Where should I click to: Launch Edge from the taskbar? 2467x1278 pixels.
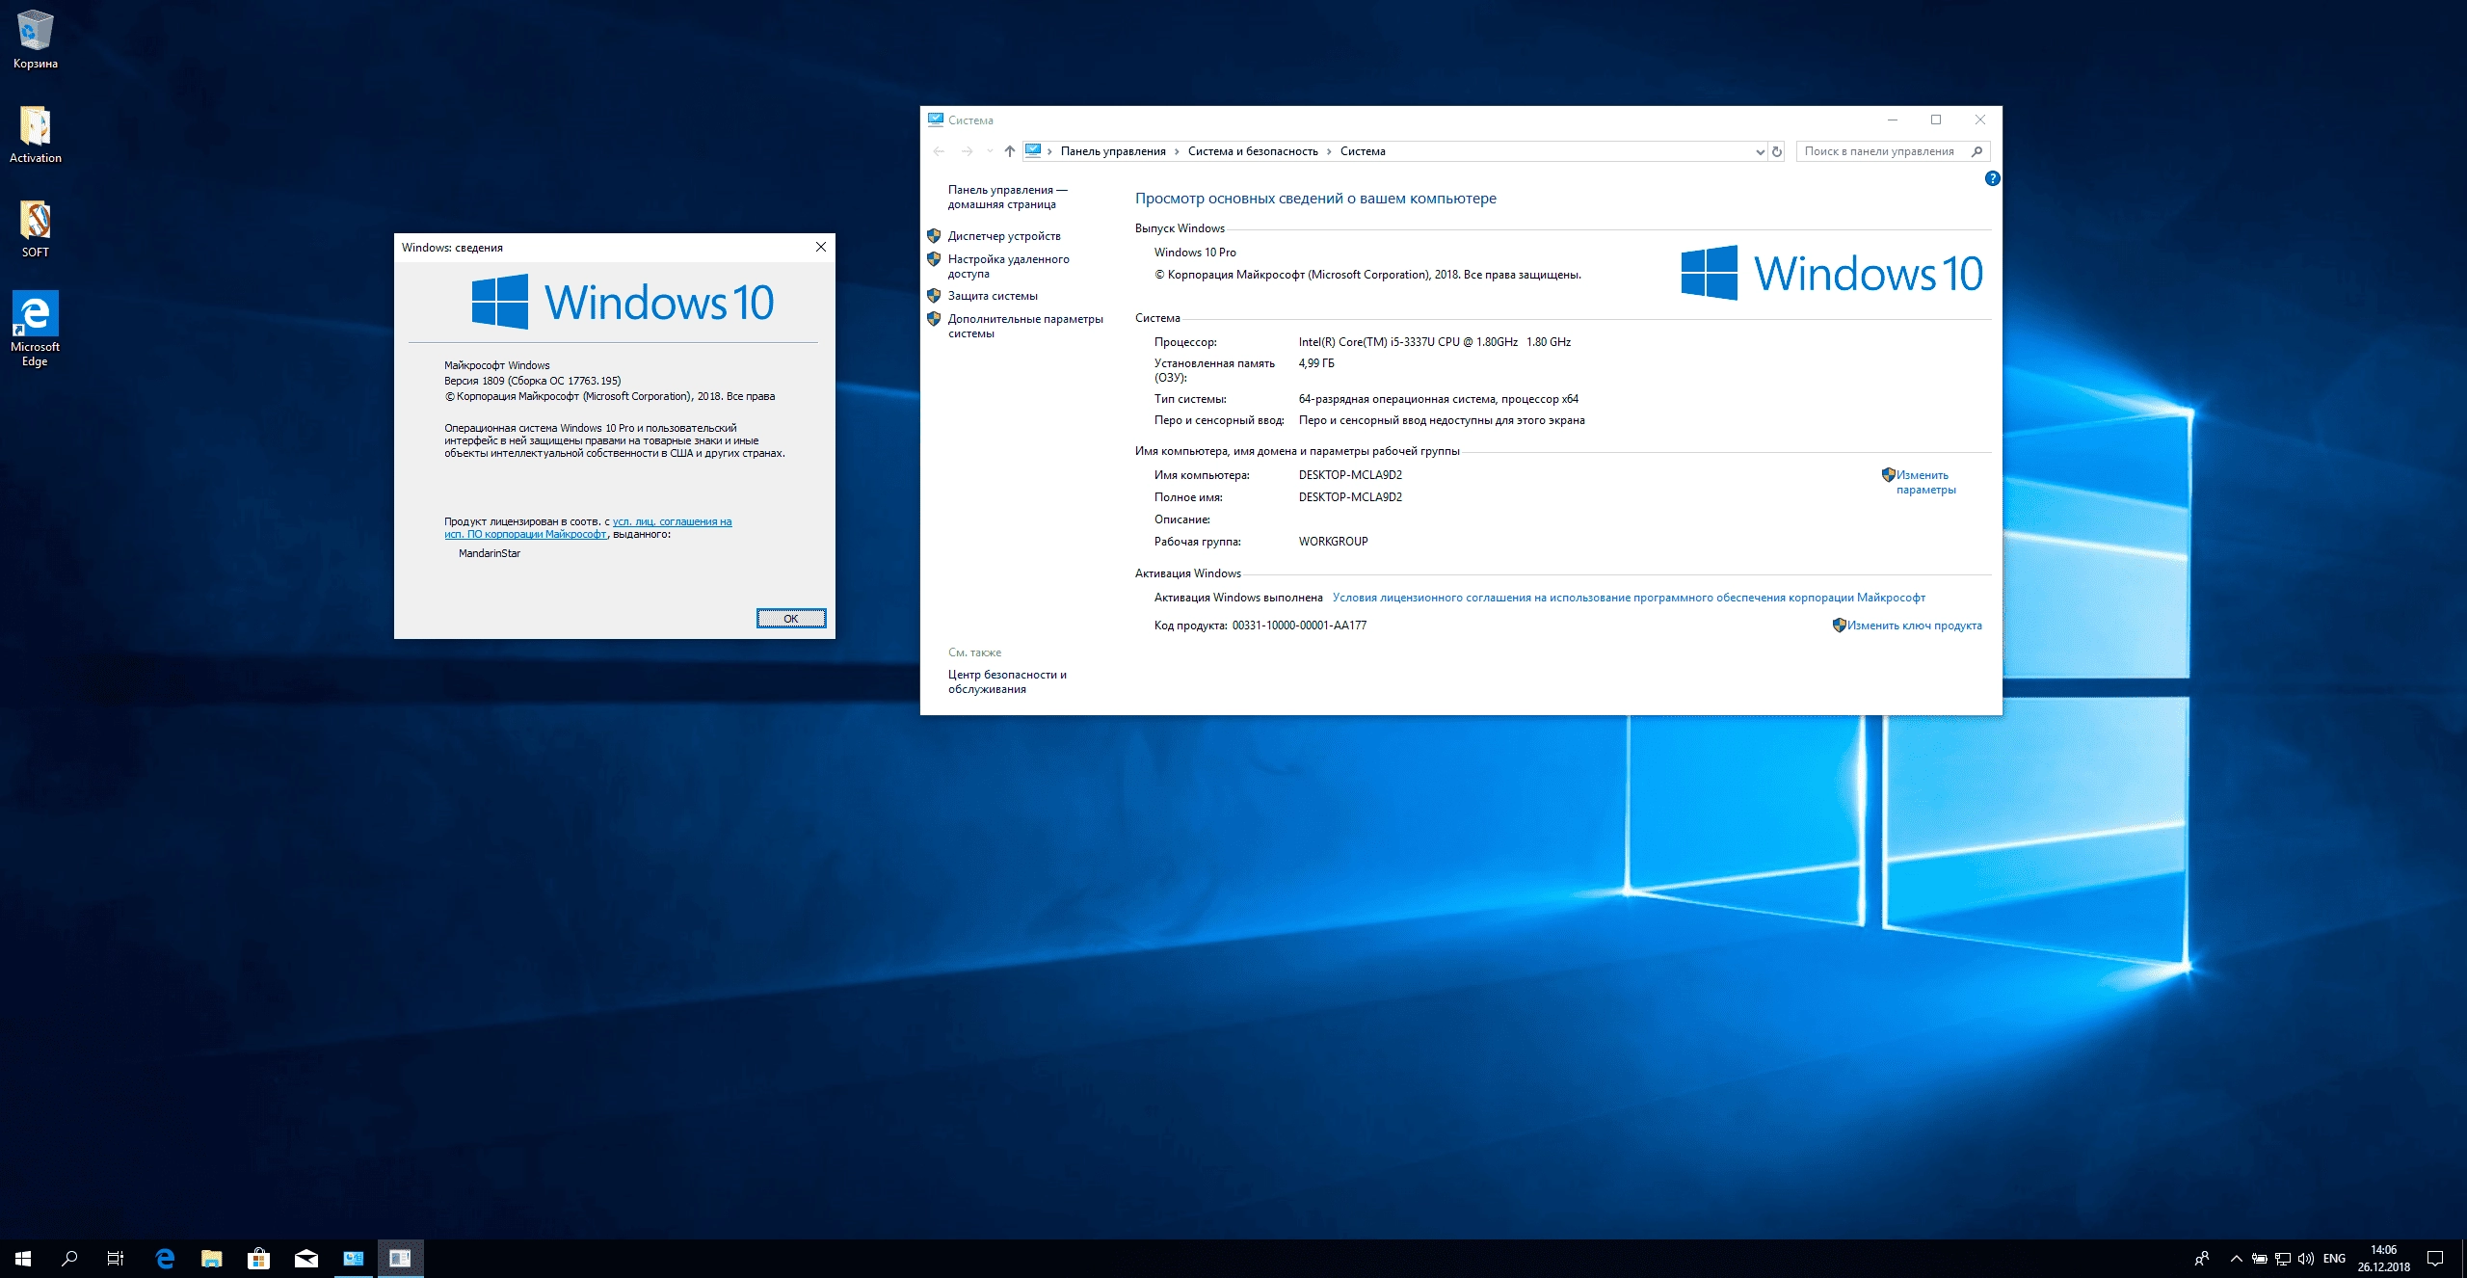(x=165, y=1258)
